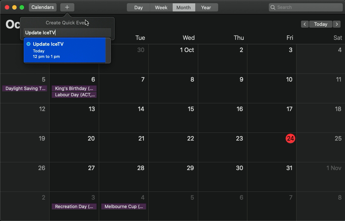Enter full screen with green button
345x221 pixels.
pyautogui.click(x=22, y=7)
